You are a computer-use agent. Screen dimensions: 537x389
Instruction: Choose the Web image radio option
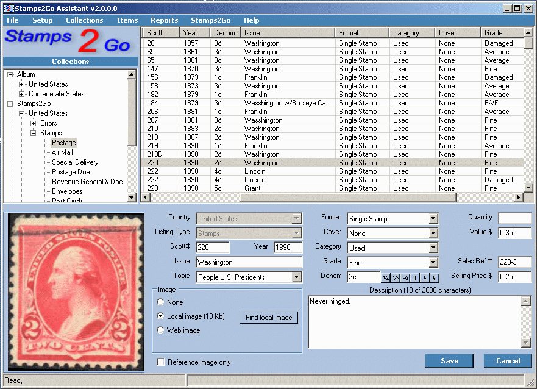pos(160,330)
